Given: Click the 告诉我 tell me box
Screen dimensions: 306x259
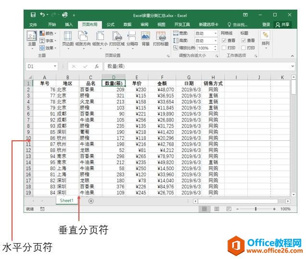Looking at the screenshot, I should tap(237, 25).
